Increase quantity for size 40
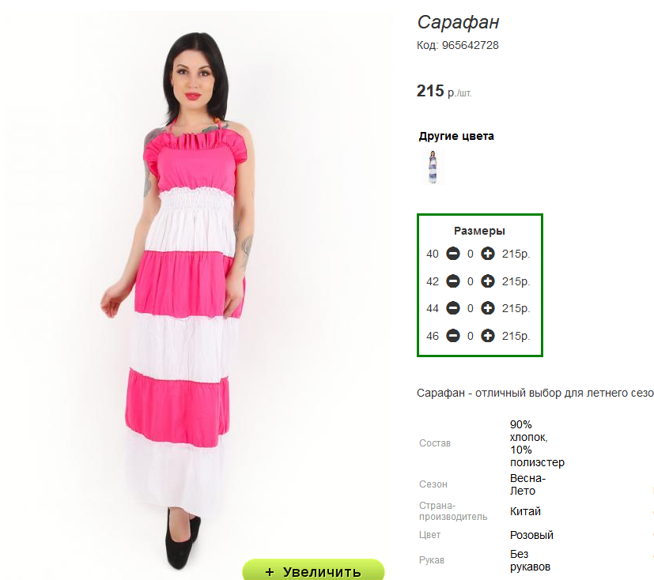Viewport: 654px width, 580px height. click(x=488, y=254)
